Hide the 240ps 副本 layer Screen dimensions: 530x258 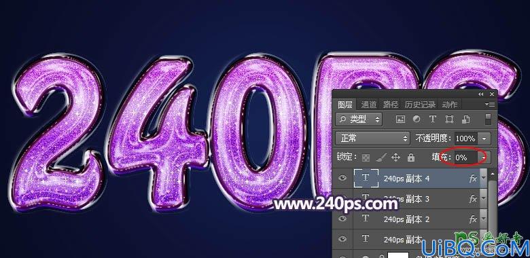coord(342,239)
